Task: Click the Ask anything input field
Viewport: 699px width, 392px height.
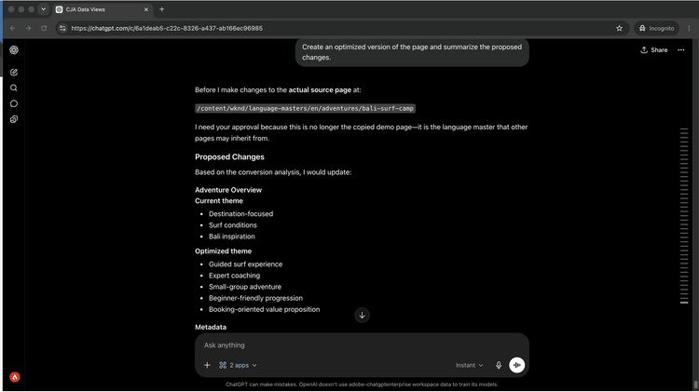Action: click(x=361, y=345)
